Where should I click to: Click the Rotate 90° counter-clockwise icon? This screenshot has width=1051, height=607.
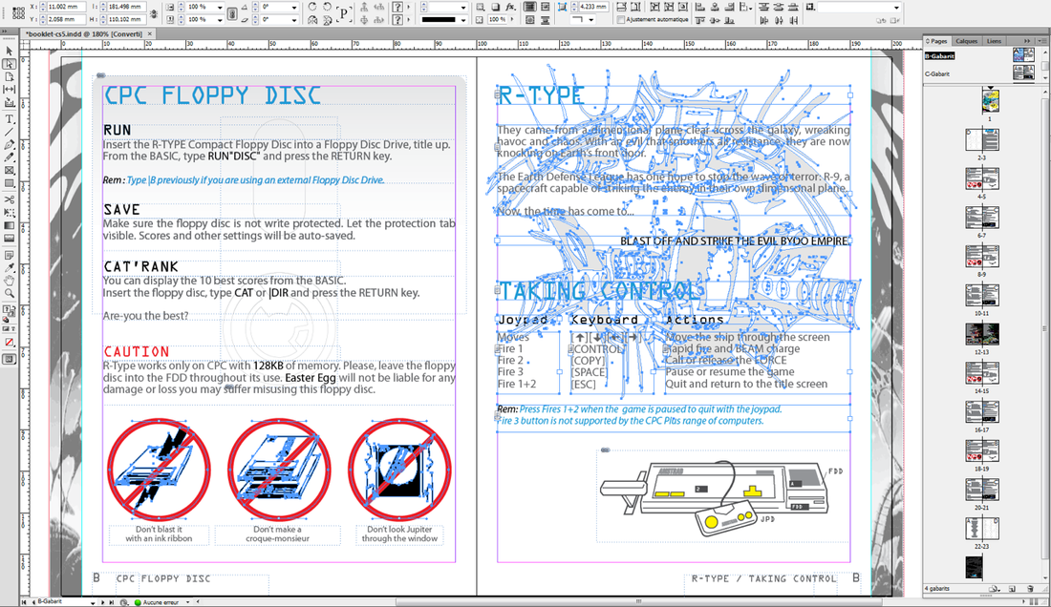[327, 7]
